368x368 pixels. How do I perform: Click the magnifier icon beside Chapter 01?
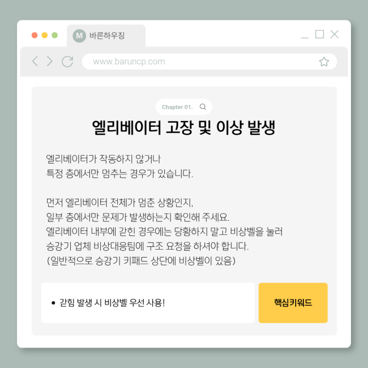point(203,107)
